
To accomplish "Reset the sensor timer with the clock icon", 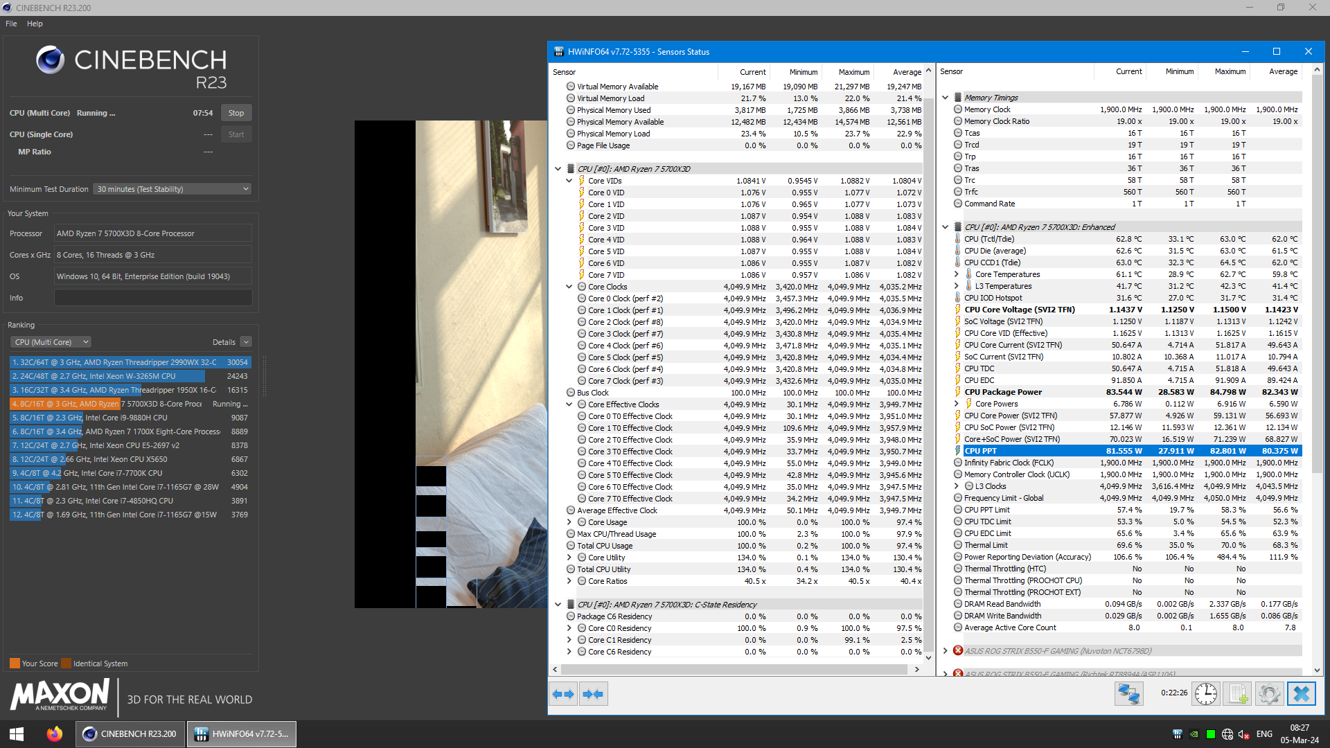I will (1205, 693).
